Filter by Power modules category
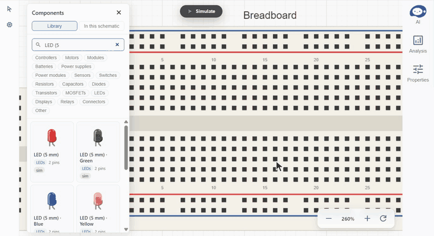434x236 pixels. [50, 75]
